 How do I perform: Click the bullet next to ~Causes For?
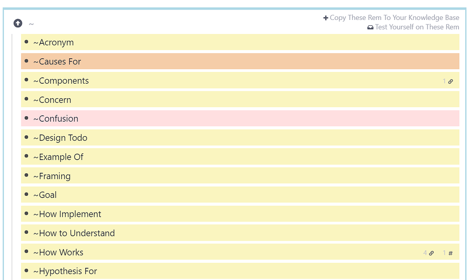(x=27, y=61)
